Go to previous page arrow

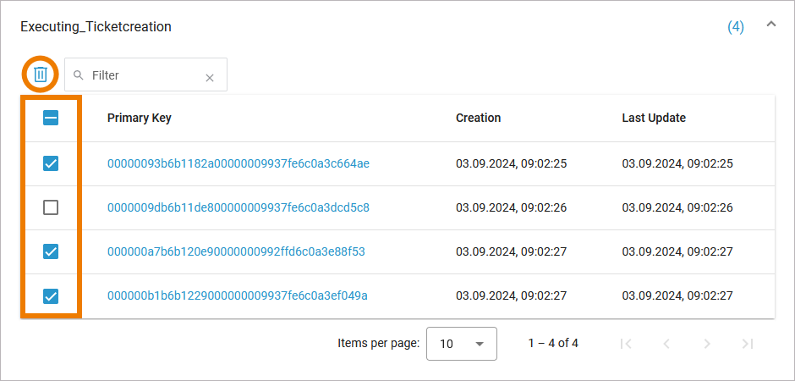pyautogui.click(x=666, y=344)
